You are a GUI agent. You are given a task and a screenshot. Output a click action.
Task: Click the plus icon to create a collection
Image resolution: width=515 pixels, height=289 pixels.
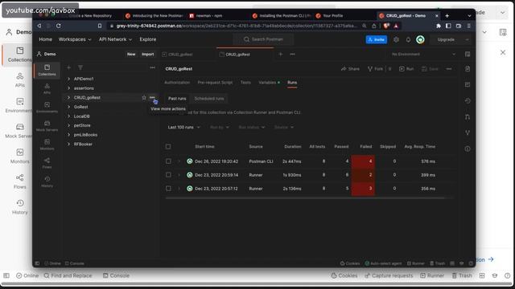point(68,67)
